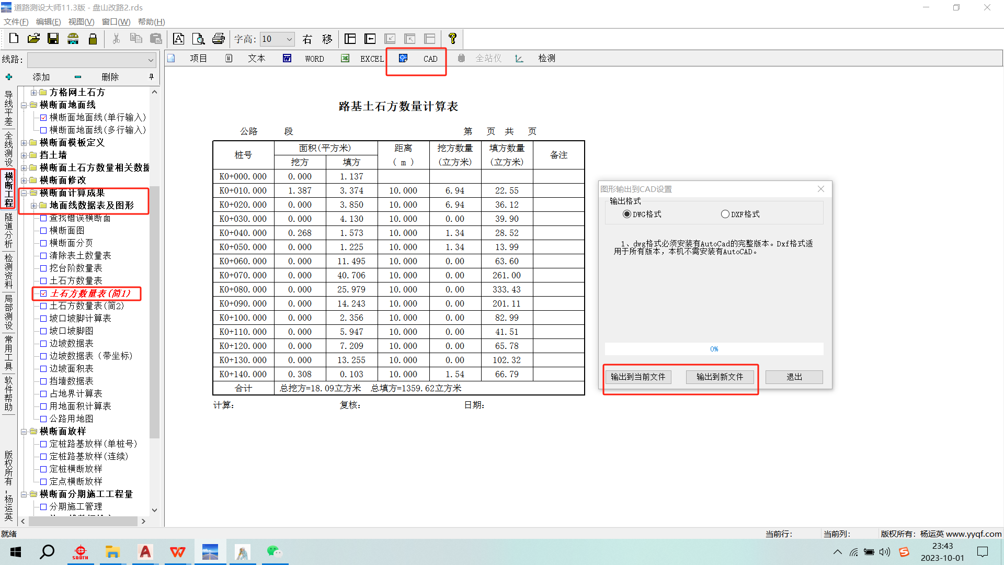The width and height of the screenshot is (1004, 565).
Task: Expand the 挡土墙 tree folder
Action: pyautogui.click(x=24, y=155)
